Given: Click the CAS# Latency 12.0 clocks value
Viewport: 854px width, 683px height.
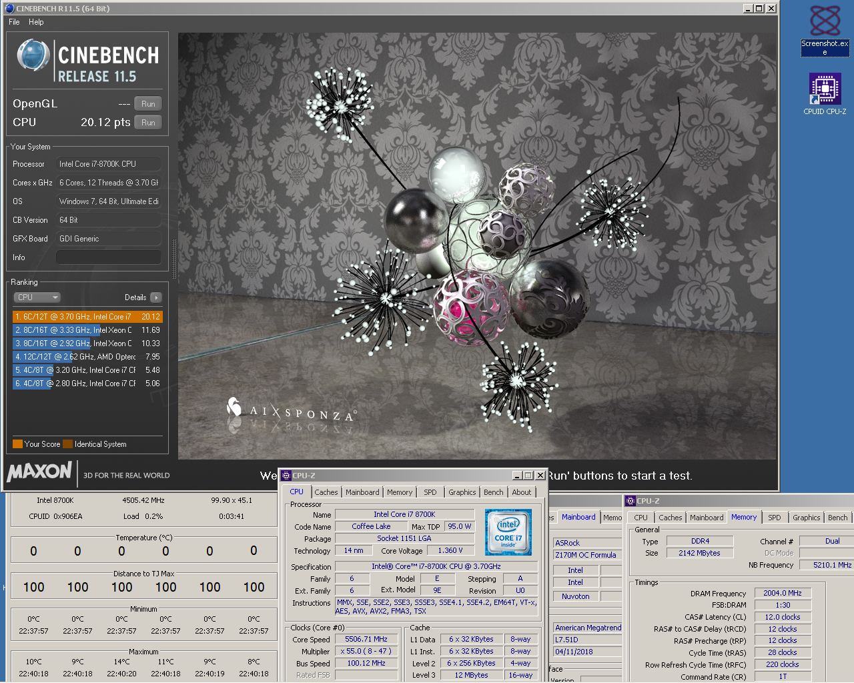Looking at the screenshot, I should click(x=783, y=617).
